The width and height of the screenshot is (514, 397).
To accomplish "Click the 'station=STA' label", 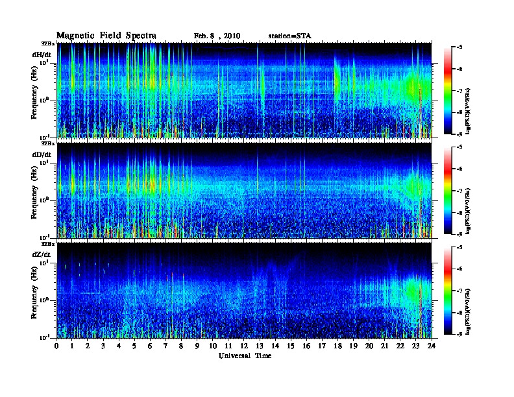I will click(x=289, y=36).
